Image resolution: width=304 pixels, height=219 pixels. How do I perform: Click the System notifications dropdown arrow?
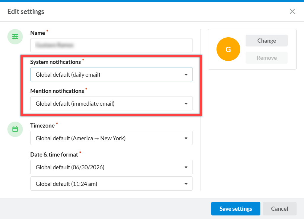(x=186, y=75)
